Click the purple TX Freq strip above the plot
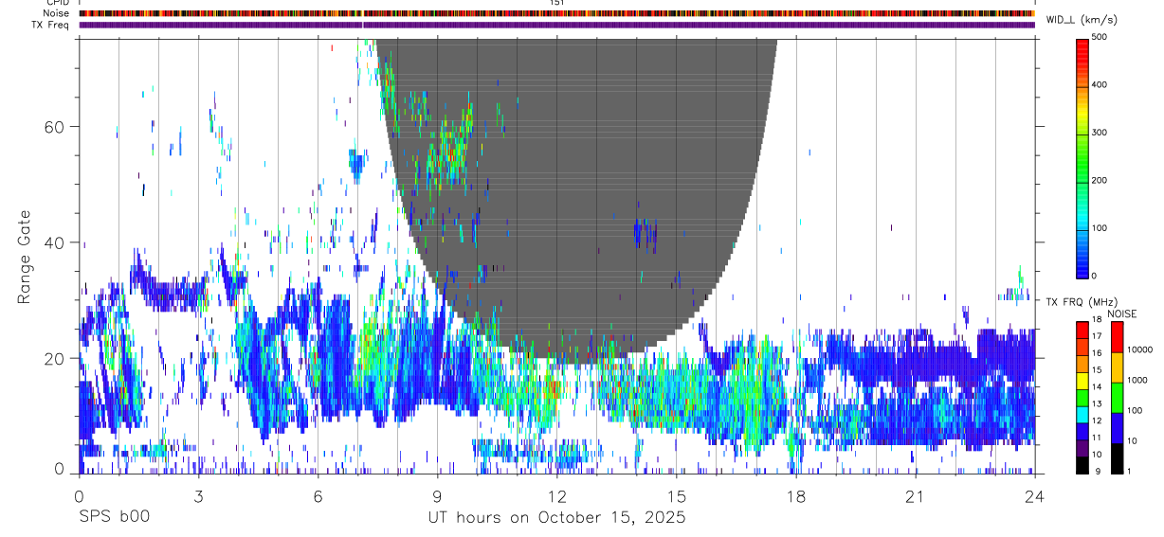The height and width of the screenshot is (537, 1164). tap(556, 25)
